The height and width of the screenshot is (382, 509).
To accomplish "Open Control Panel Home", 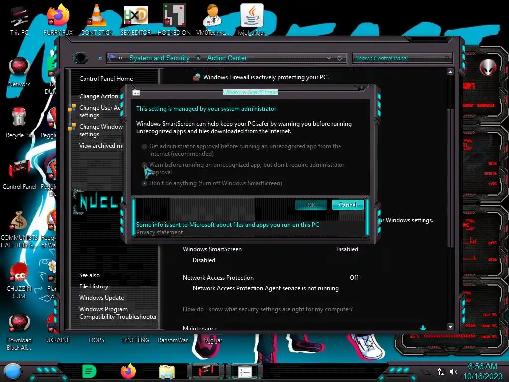I will tap(106, 78).
